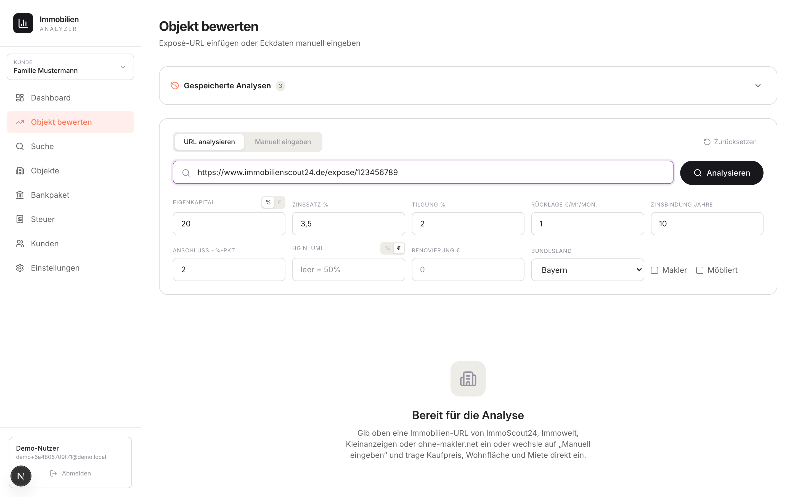The height and width of the screenshot is (497, 795).
Task: Open Steuer via receipt icon
Action: tap(20, 219)
